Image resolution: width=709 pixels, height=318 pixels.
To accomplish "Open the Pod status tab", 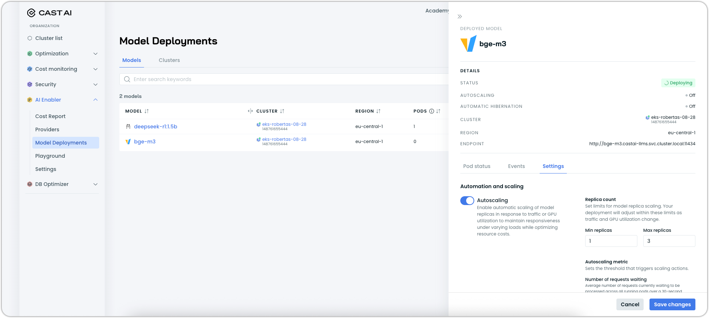I will [477, 166].
